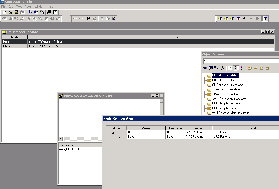279x189 pixels.
Task: Open the message log exclamation icon
Action: [239, 19]
